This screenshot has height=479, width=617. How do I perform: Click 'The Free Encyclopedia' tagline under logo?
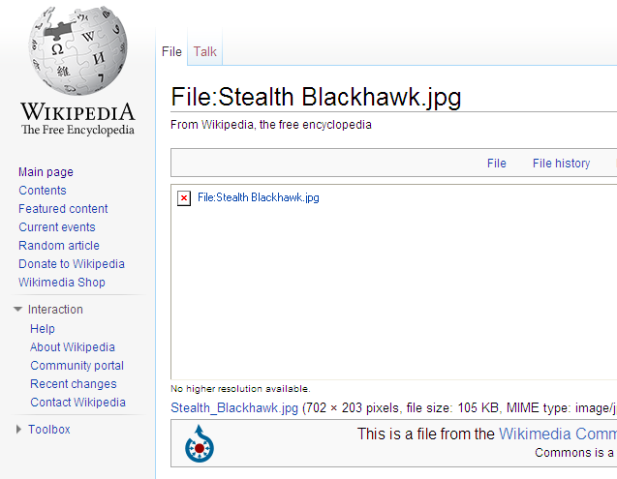point(77,130)
